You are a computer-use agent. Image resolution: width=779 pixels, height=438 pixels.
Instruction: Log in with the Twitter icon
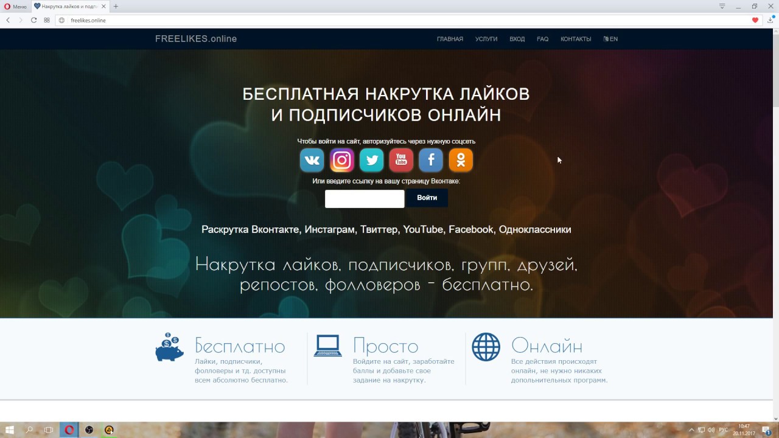(371, 160)
